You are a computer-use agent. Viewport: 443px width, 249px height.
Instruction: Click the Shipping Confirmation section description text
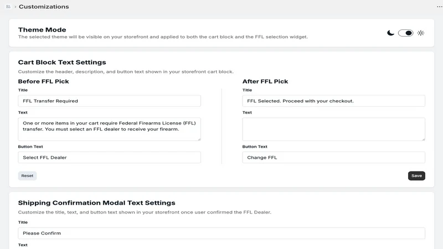tap(145, 212)
